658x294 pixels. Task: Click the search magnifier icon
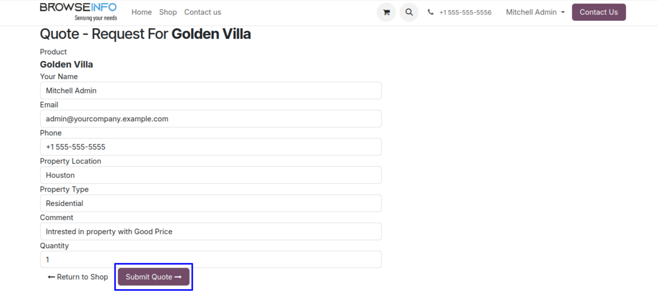[x=409, y=12]
